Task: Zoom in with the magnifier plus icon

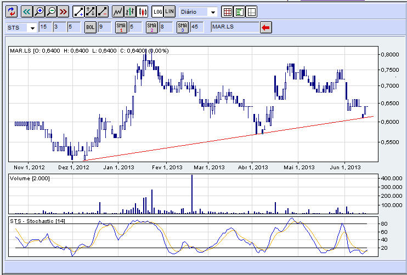Action: point(39,12)
